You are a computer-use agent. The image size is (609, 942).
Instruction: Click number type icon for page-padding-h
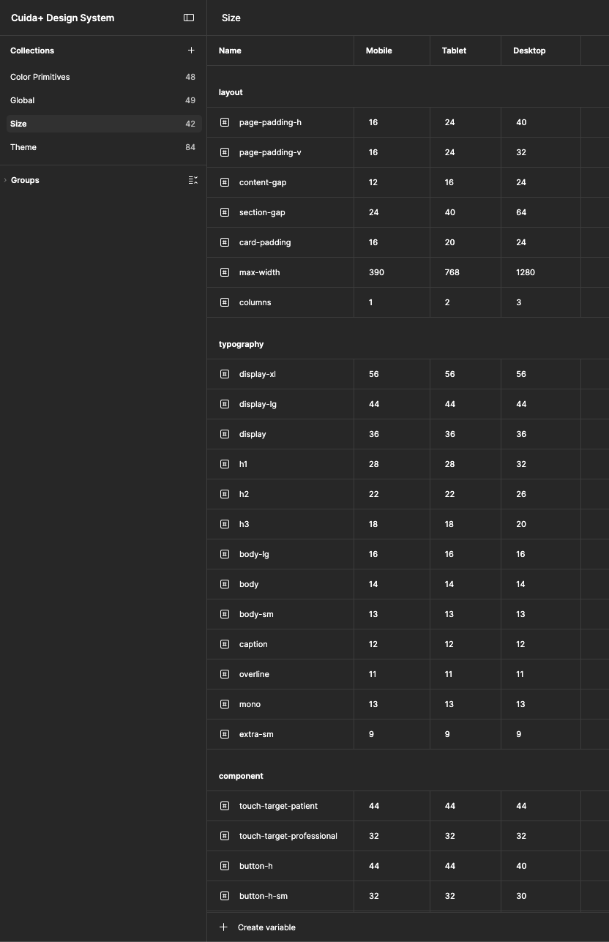point(225,122)
